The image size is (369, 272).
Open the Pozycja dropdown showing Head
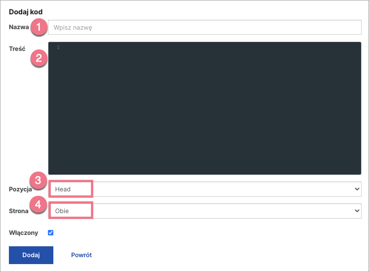205,189
